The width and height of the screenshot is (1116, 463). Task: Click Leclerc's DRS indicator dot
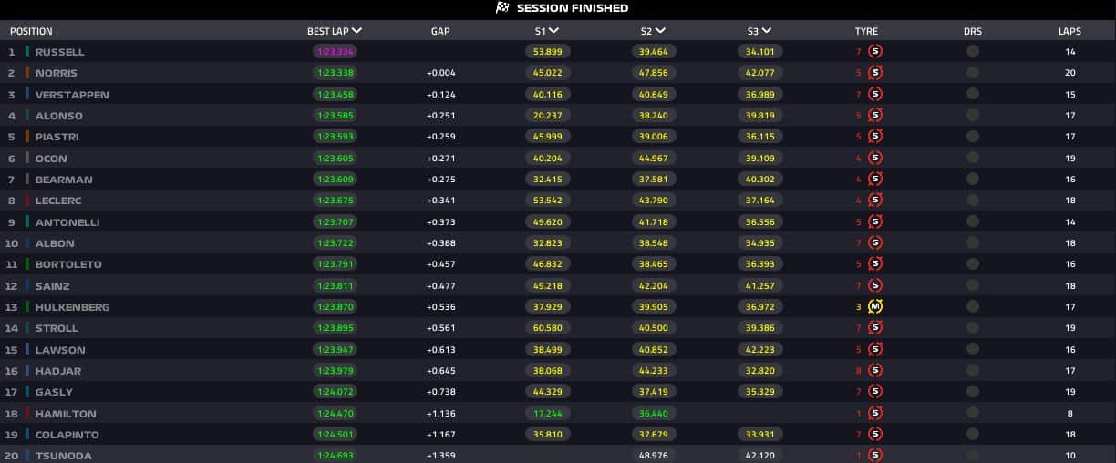click(973, 201)
